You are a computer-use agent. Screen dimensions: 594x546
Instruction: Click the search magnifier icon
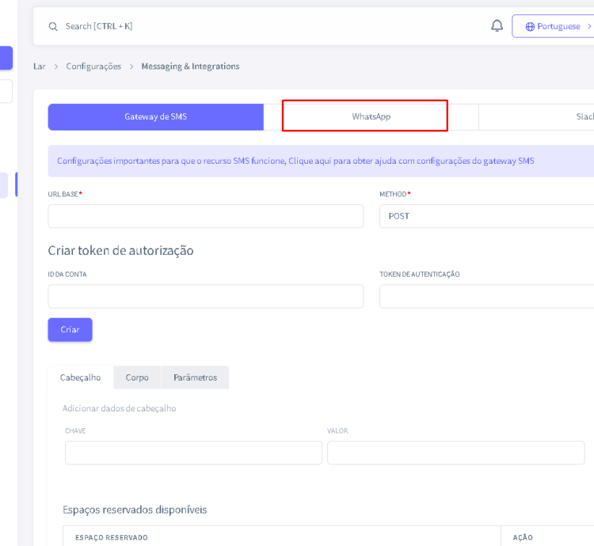(53, 26)
